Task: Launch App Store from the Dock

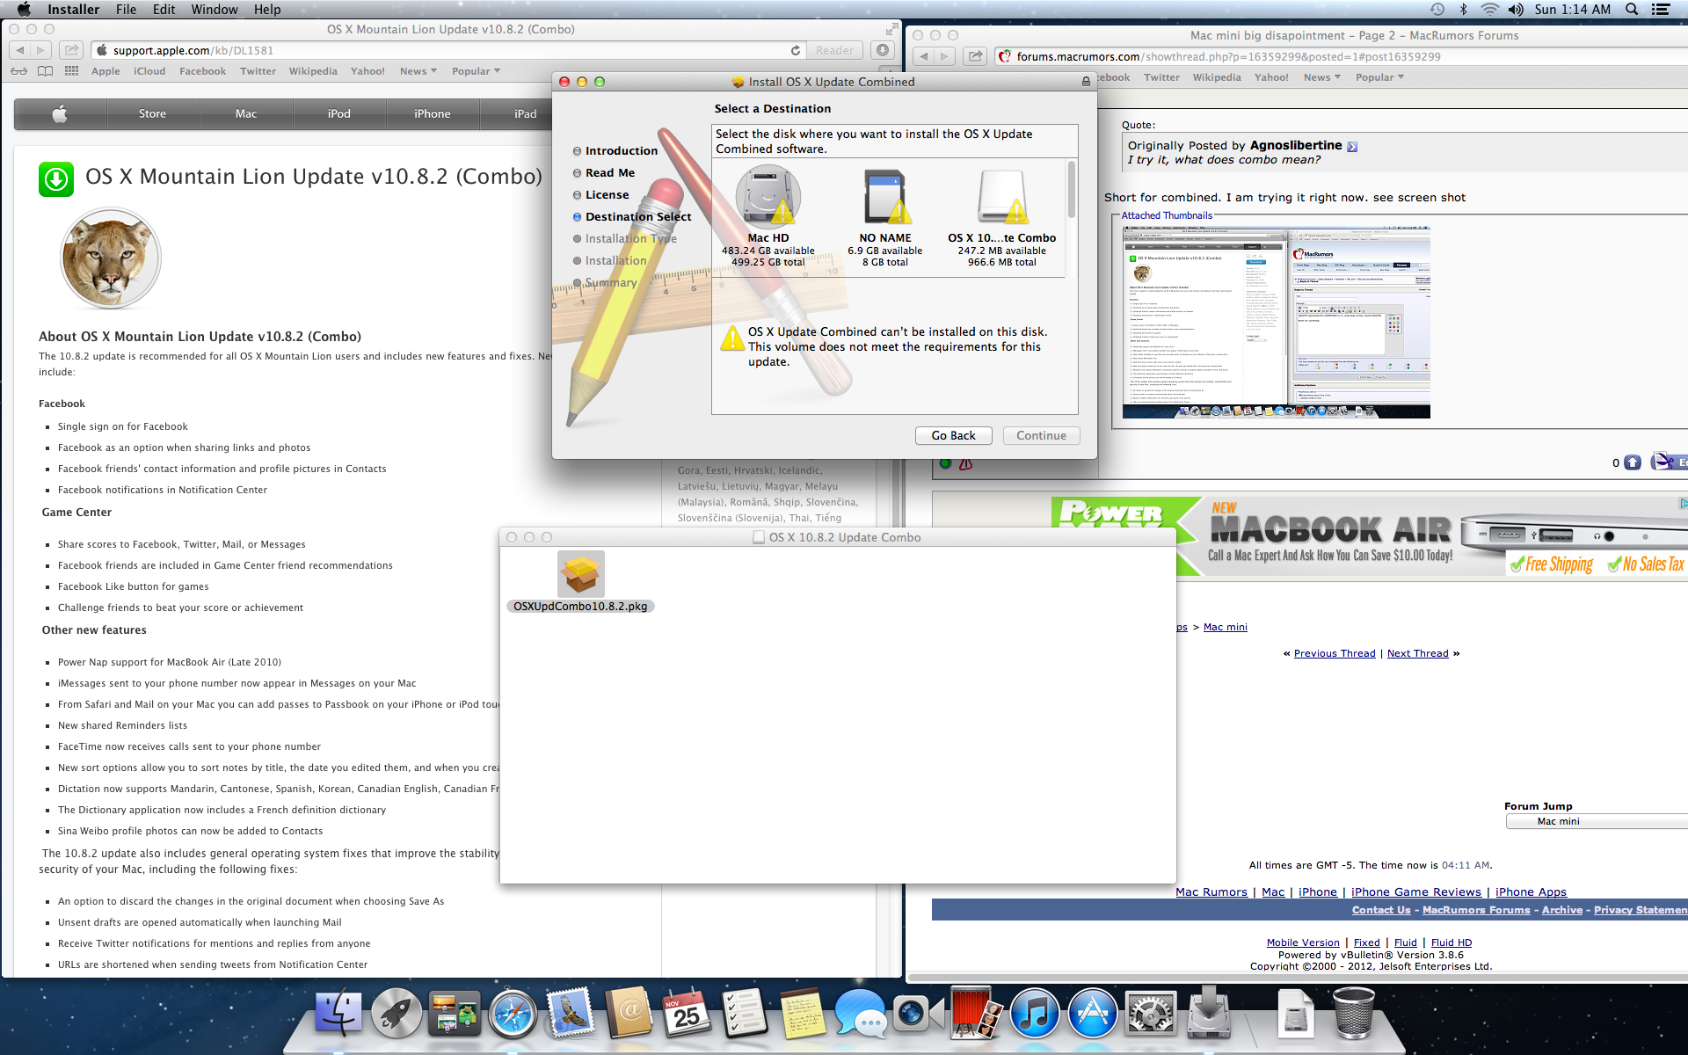Action: (x=1092, y=1015)
